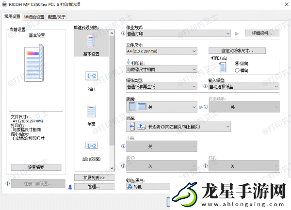291x210 pixels.
Task: Open the 彩色/黑白 color dropdown
Action: 148,187
